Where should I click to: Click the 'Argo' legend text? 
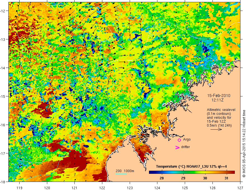187,139
